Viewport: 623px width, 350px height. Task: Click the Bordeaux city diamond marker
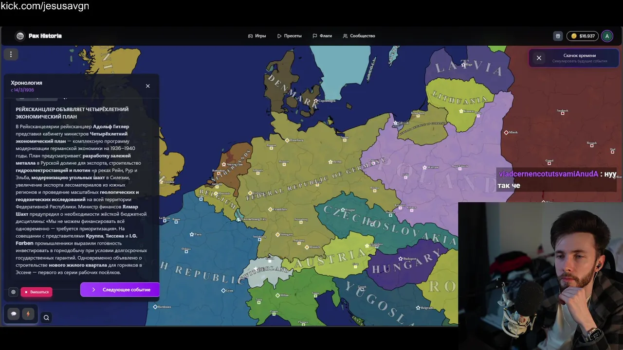pyautogui.click(x=155, y=307)
